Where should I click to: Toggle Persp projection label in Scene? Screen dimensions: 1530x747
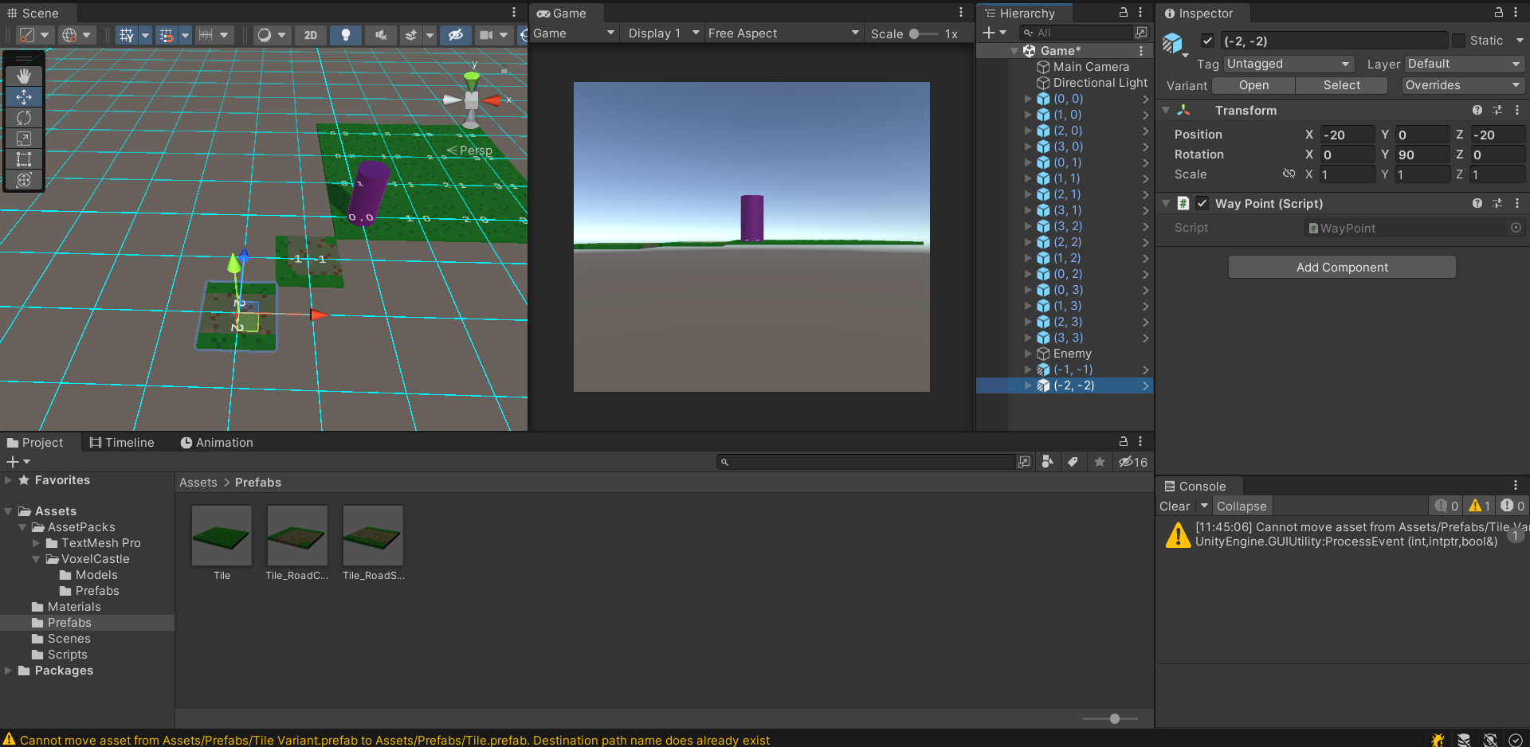tap(470, 150)
